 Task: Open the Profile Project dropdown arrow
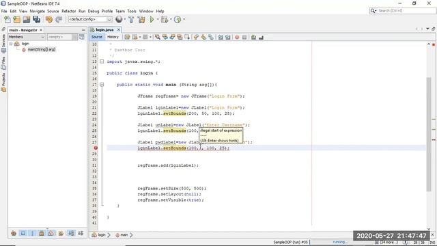pyautogui.click(x=184, y=19)
